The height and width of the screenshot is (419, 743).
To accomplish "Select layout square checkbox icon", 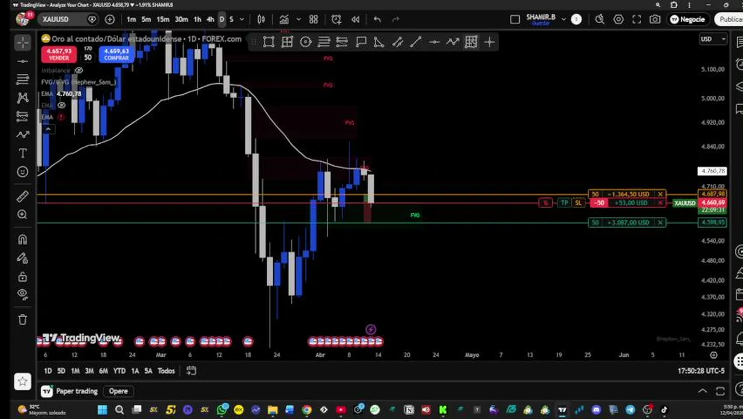I will 515,19.
